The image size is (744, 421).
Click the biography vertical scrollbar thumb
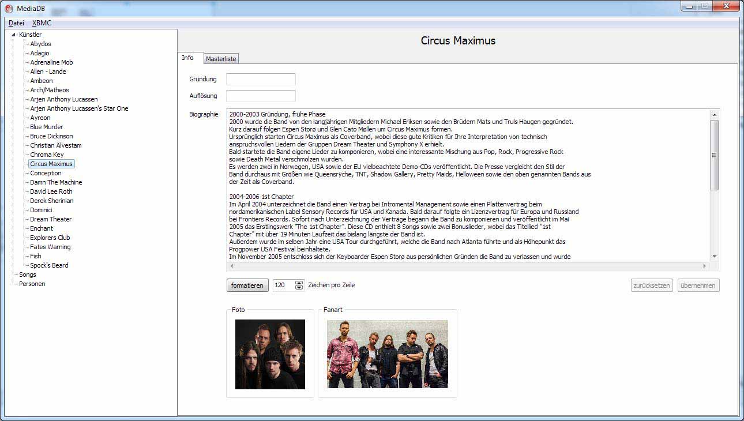pos(715,155)
